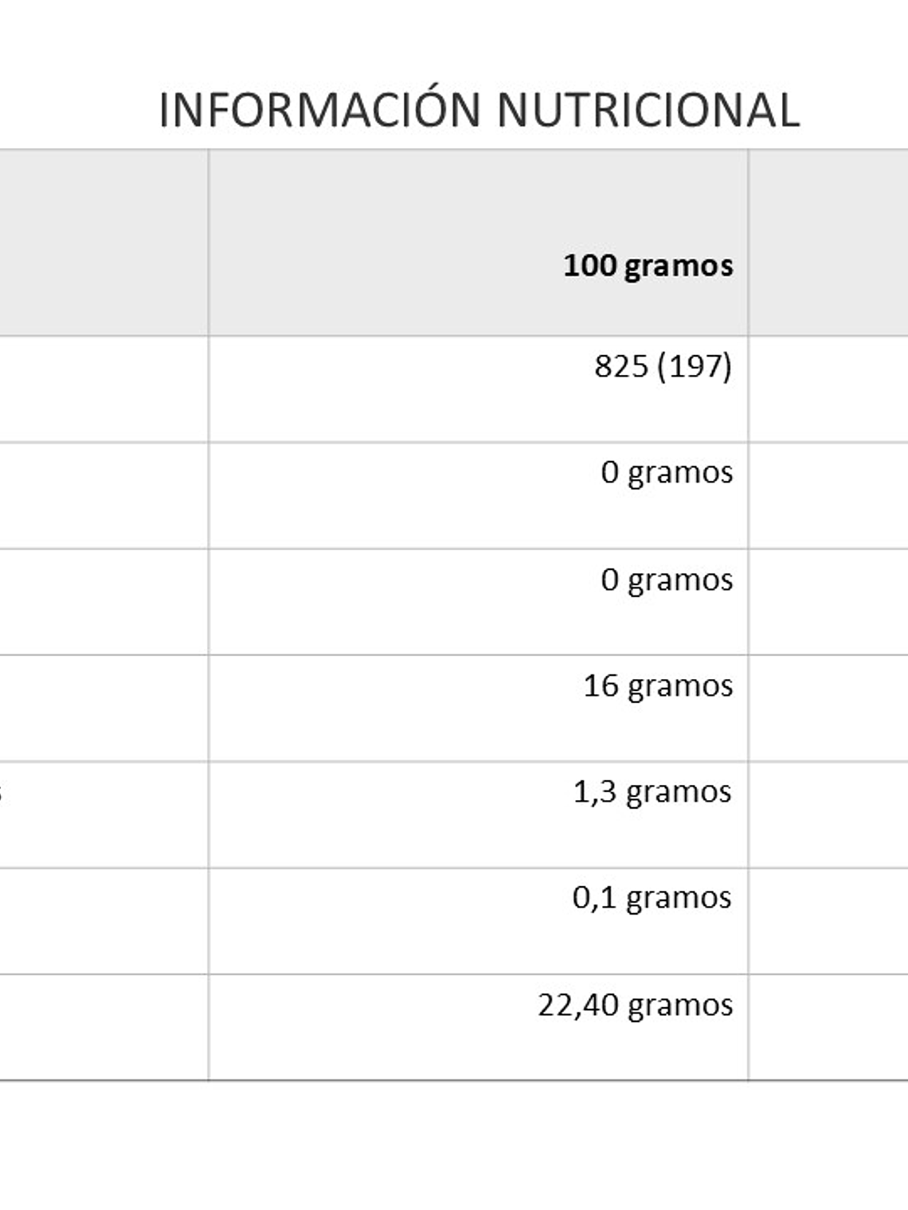Select the cell right of "0,1 gramos"
908x1210 pixels.
coord(828,921)
